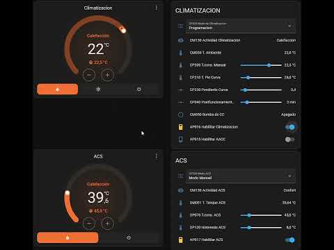
Task: Click the 22,5 °C Climatizacion target setpoint text
Action: 98,62
